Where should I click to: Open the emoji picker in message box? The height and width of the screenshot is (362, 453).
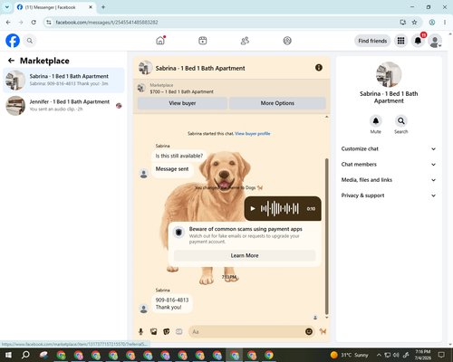309,331
